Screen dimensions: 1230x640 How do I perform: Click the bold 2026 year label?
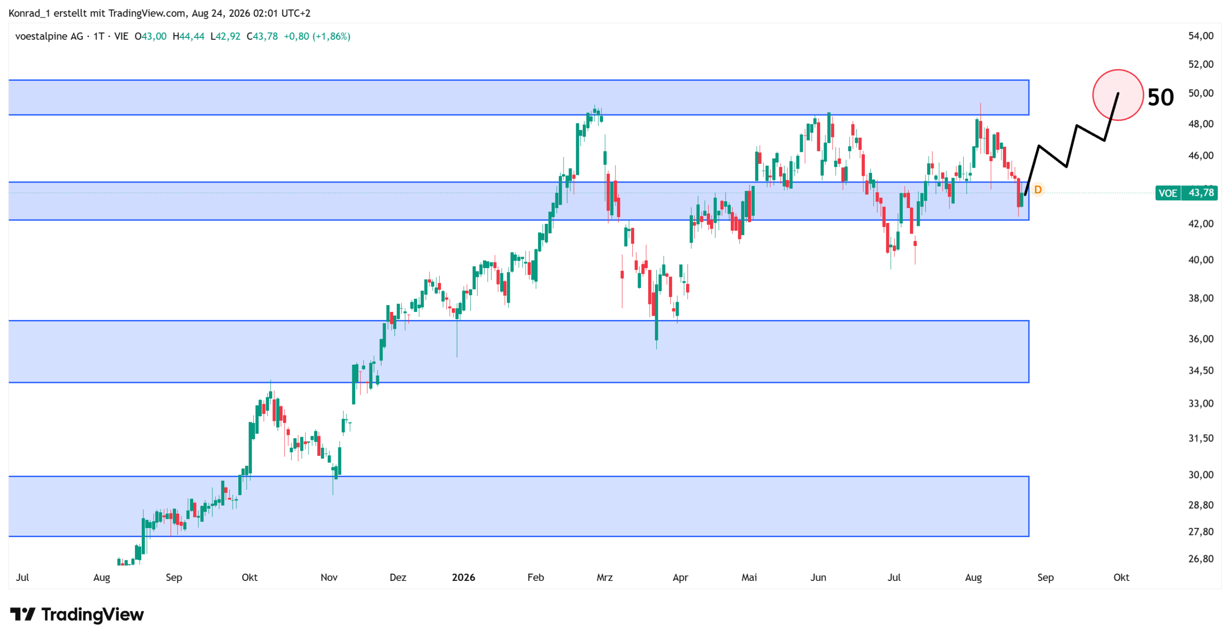[463, 578]
